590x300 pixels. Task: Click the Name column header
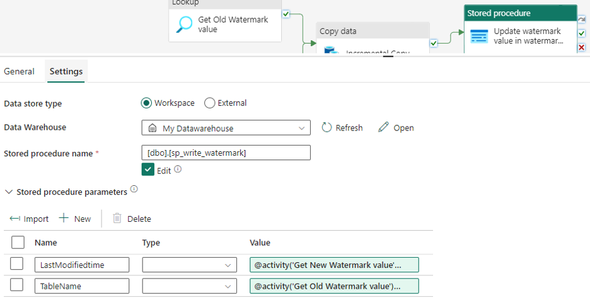[46, 243]
